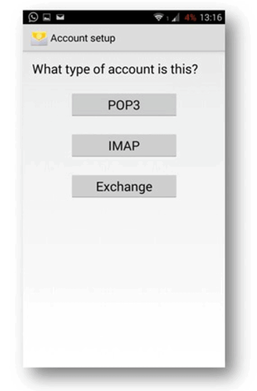This screenshot has height=391, width=257.
Task: Tap the mail envelope notification icon
Action: 59,18
